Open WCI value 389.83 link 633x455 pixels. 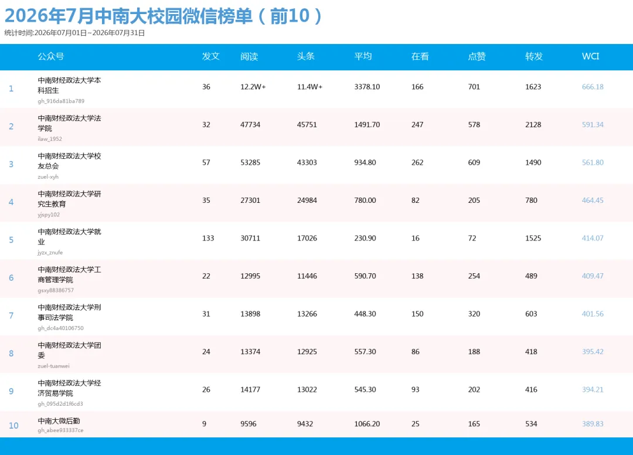[593, 424]
